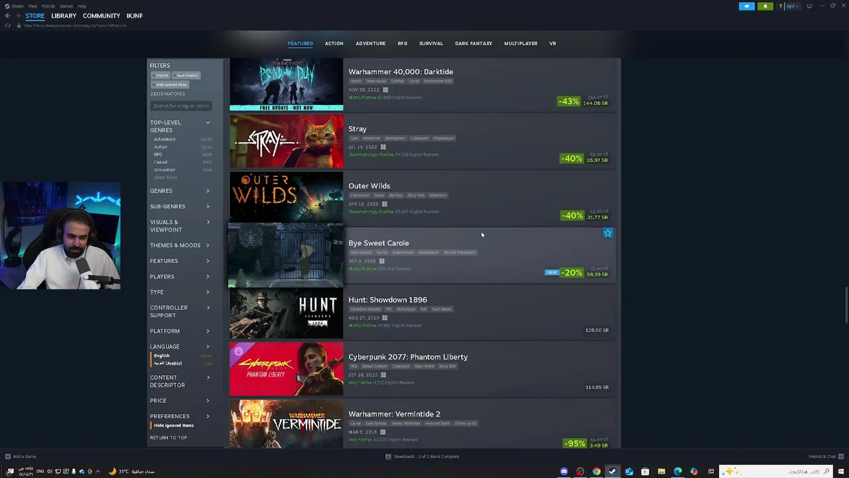
Task: Remove the English filter chip
Action: pos(161,75)
